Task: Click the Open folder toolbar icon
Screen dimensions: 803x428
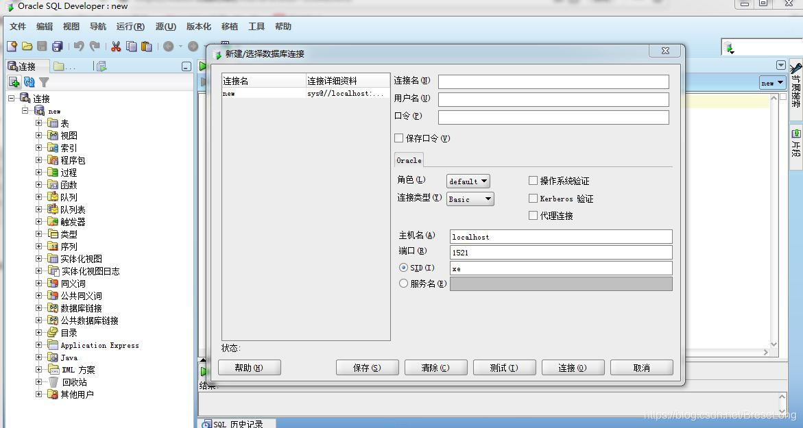Action: [27, 47]
